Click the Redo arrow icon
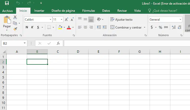This screenshot has height=110, width=190. pyautogui.click(x=29, y=3)
